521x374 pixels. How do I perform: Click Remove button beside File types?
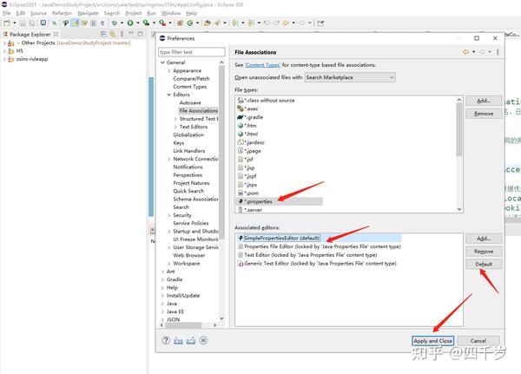point(484,114)
